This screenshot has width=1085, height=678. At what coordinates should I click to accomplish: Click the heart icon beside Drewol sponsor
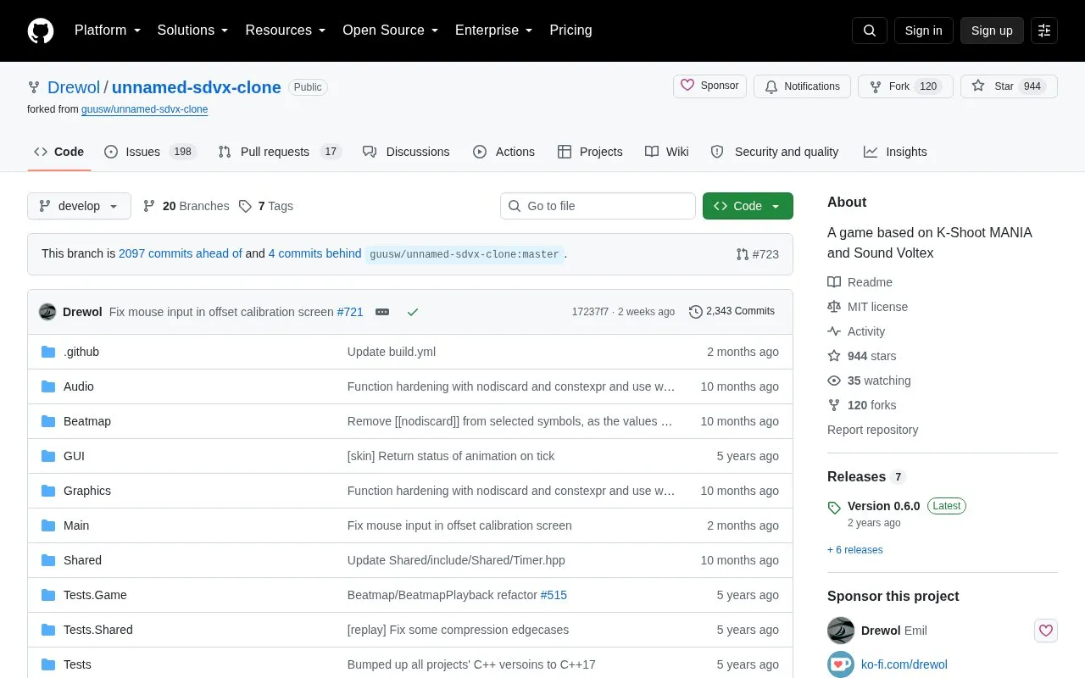coord(1046,631)
